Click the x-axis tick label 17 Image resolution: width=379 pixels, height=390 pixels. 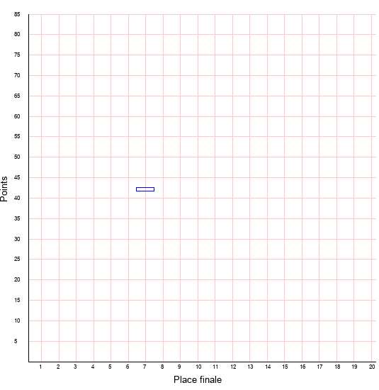click(319, 367)
